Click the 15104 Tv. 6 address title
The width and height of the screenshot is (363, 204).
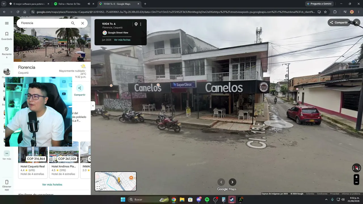[x=109, y=24]
